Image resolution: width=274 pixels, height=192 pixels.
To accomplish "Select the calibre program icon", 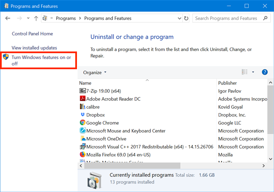I will (82, 107).
